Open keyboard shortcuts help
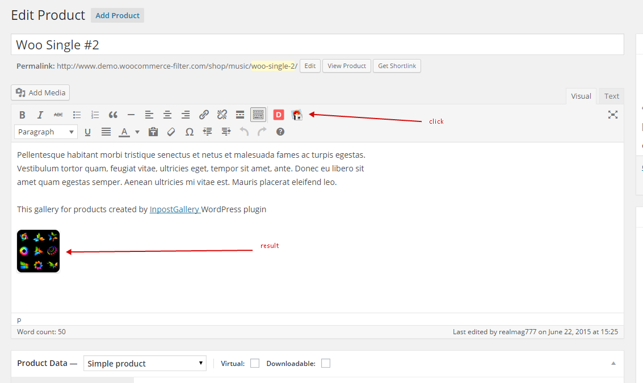643x383 pixels. pos(280,132)
